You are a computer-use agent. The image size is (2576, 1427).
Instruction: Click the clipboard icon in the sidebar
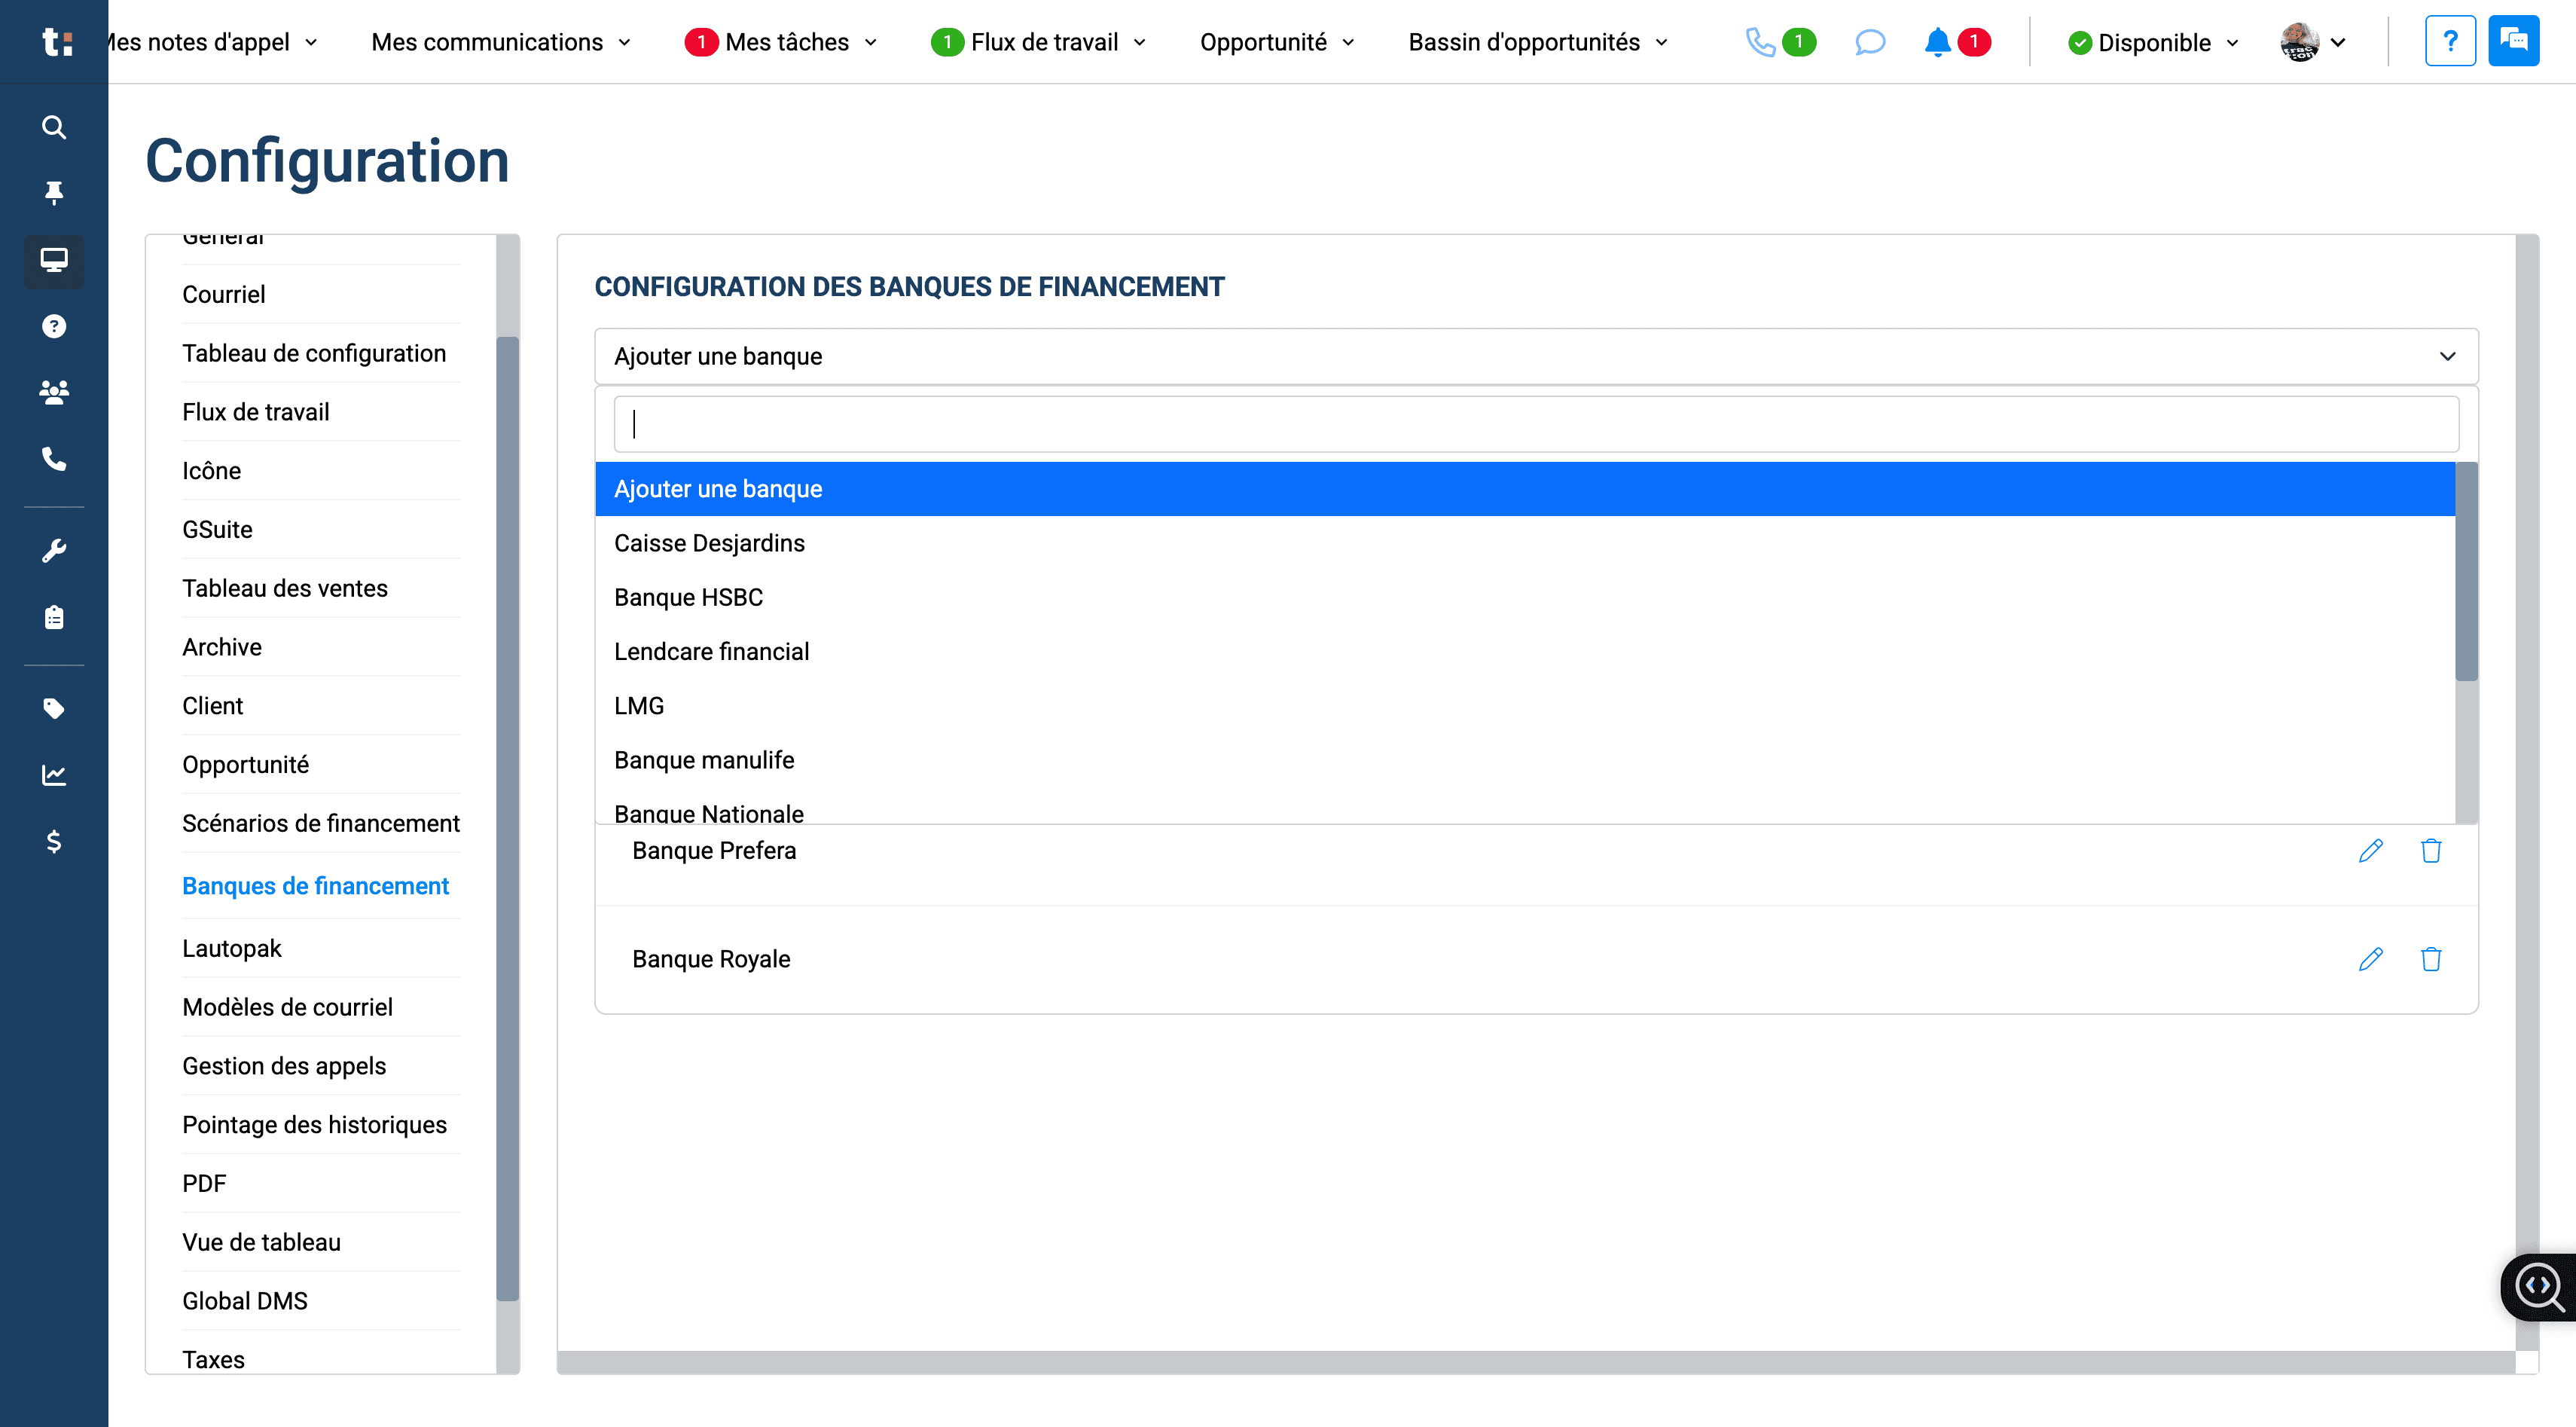[54, 617]
